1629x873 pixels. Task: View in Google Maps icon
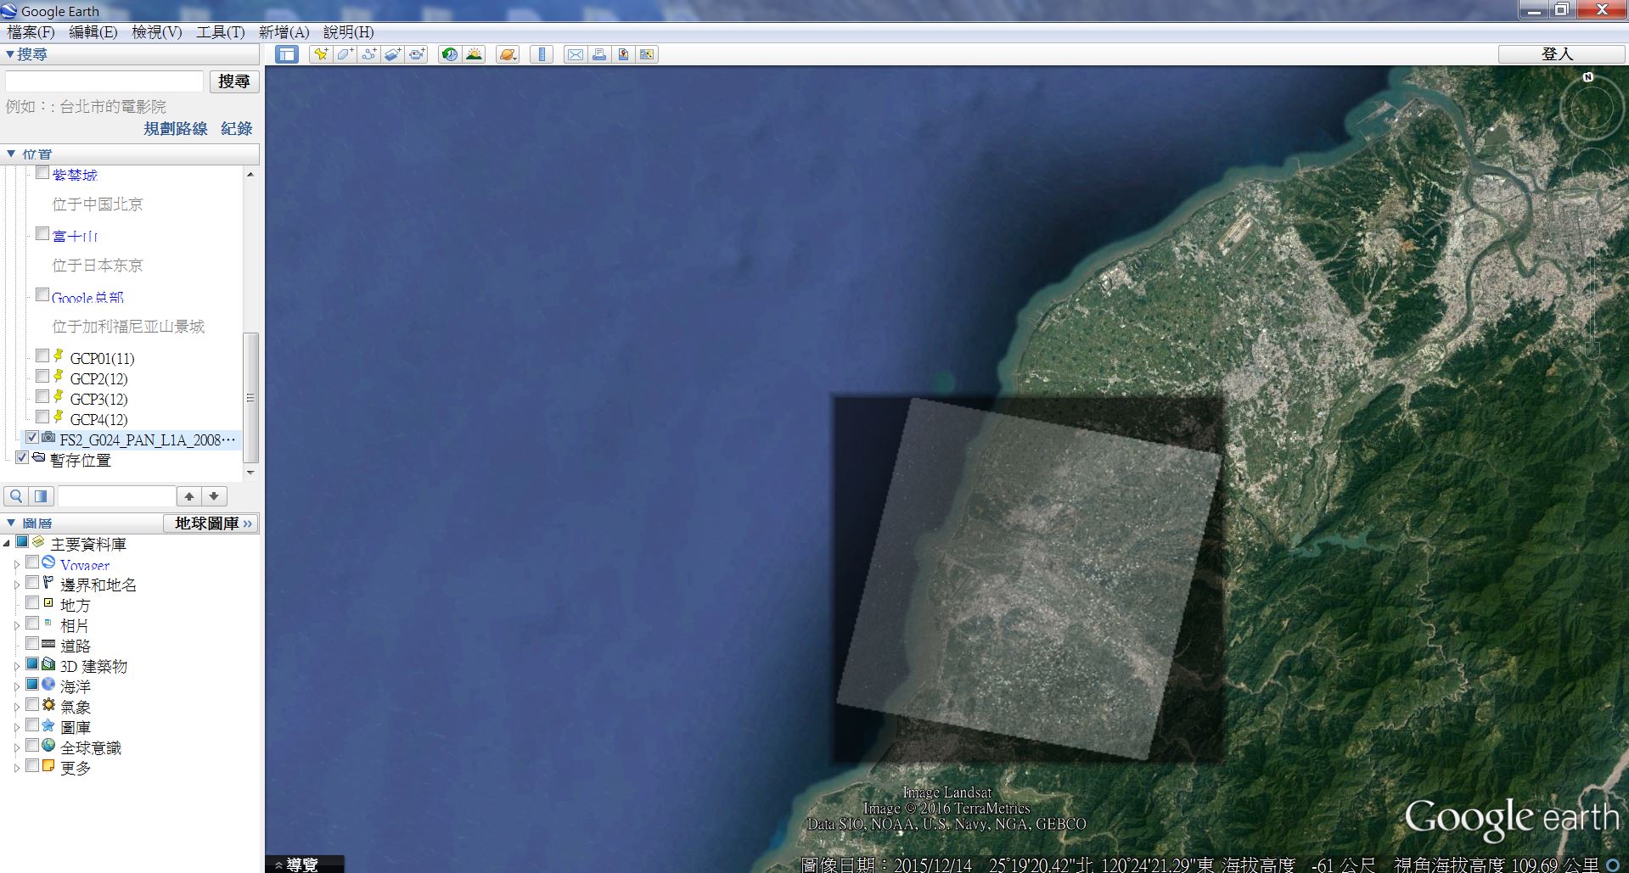tap(647, 54)
